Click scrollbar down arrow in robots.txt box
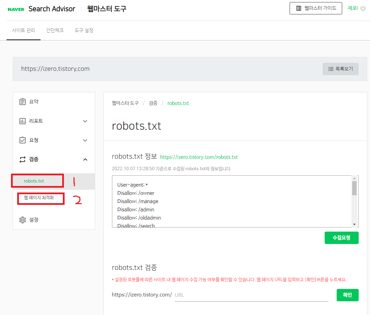This screenshot has height=315, width=370. (354, 224)
